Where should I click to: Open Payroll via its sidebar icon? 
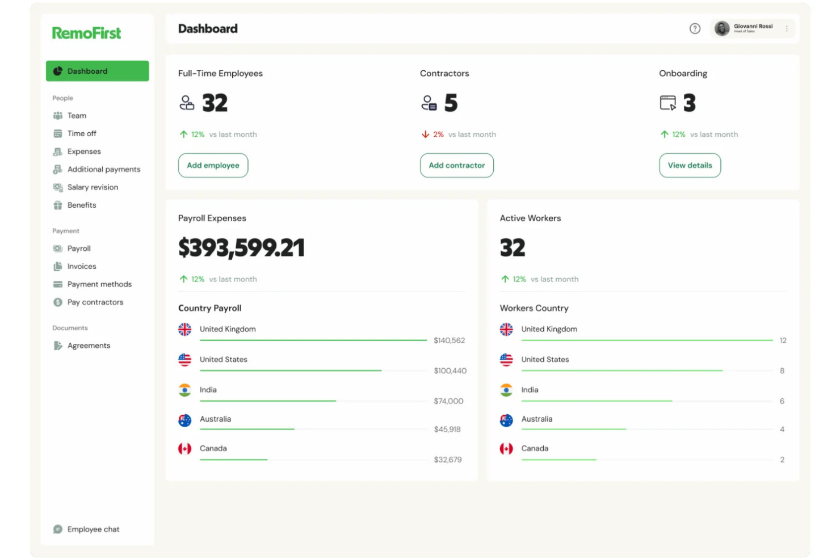coord(58,249)
